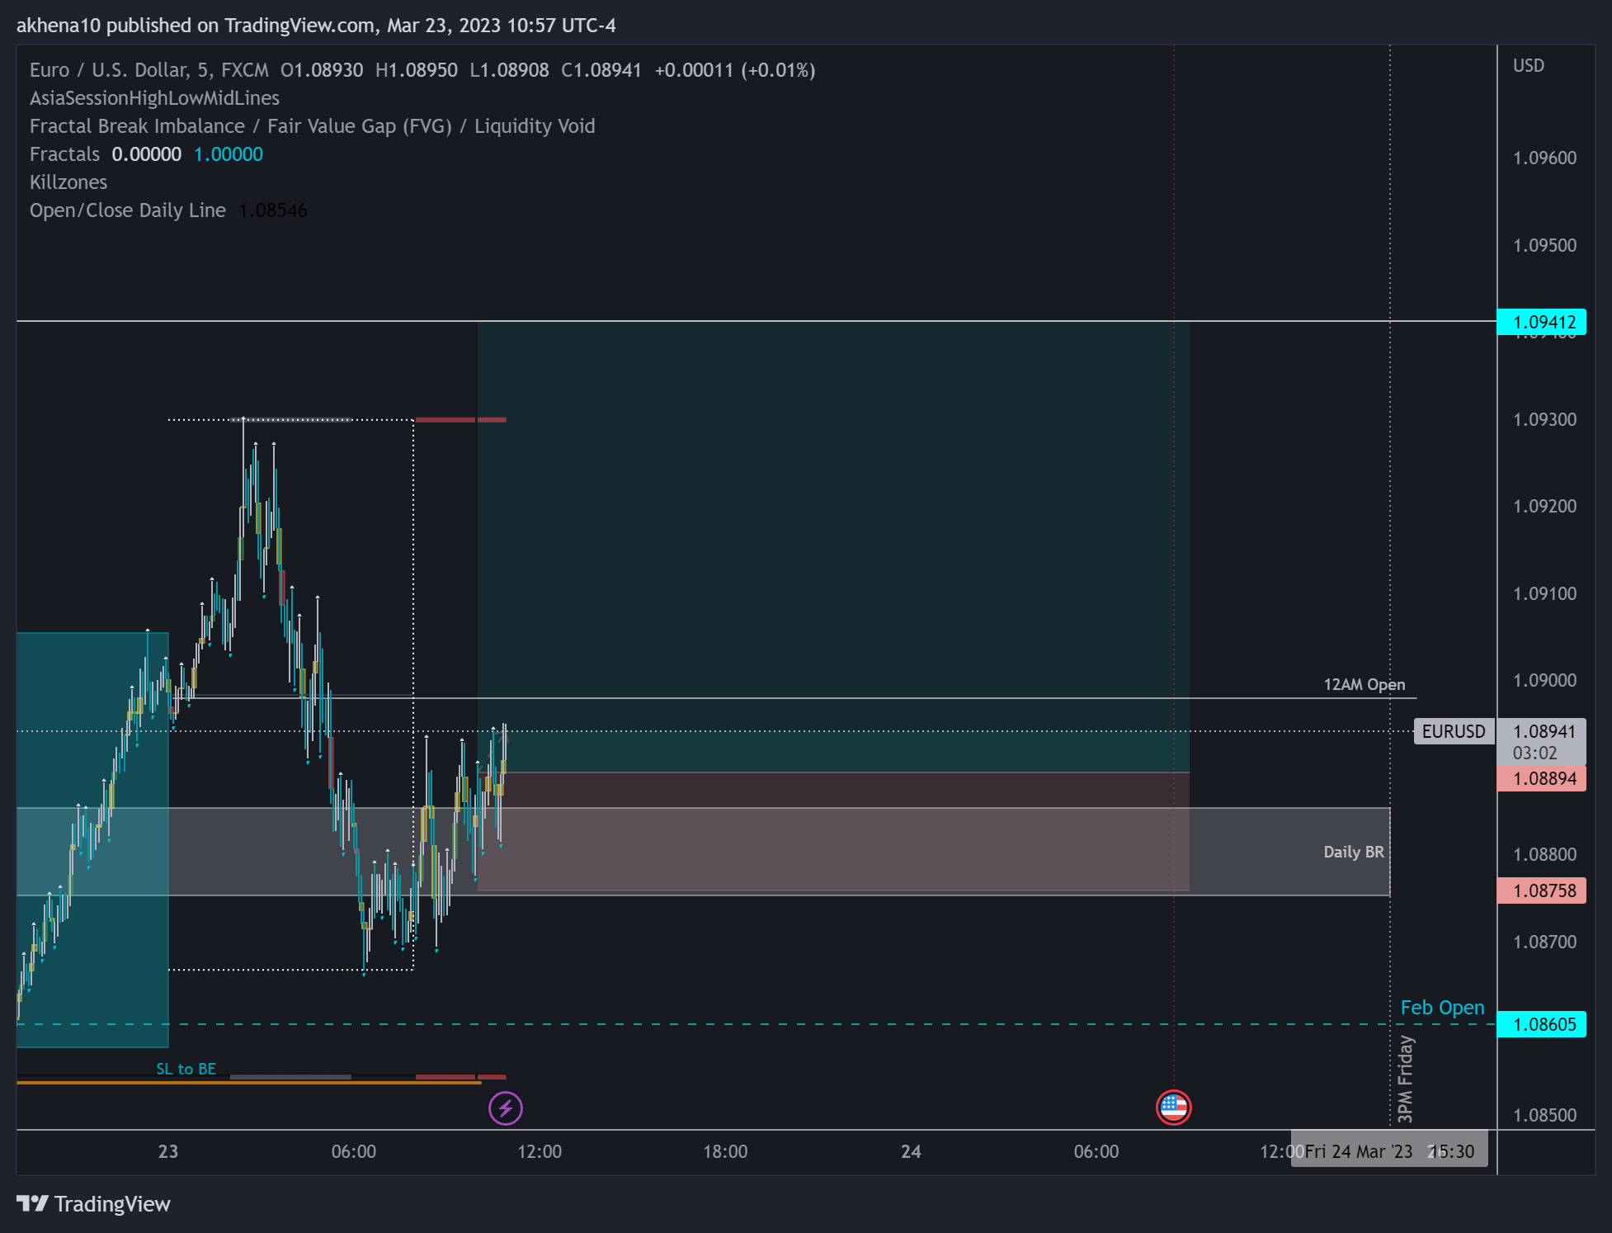Click the 1.08941 current price label
This screenshot has width=1612, height=1233.
pyautogui.click(x=1544, y=731)
